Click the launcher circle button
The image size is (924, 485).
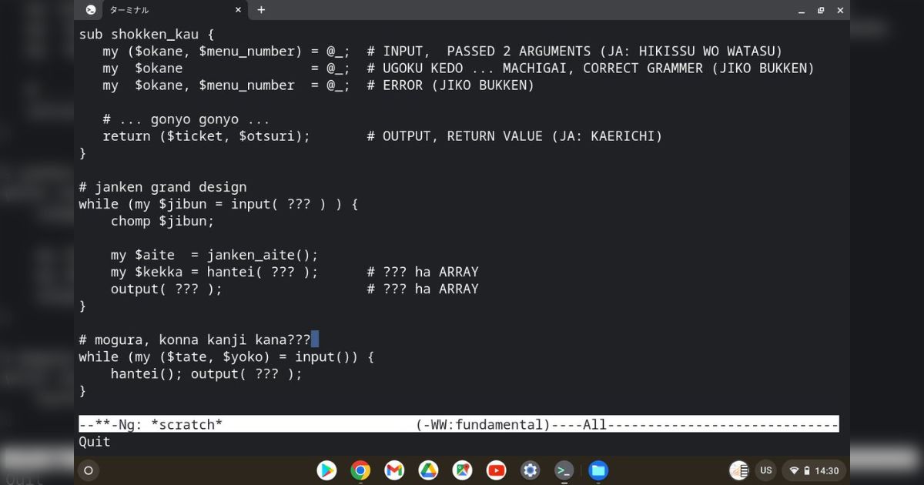(89, 470)
